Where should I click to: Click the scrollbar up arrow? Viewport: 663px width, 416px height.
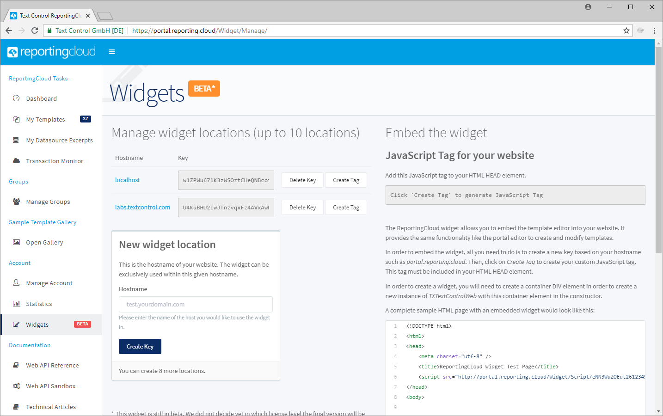pos(658,43)
